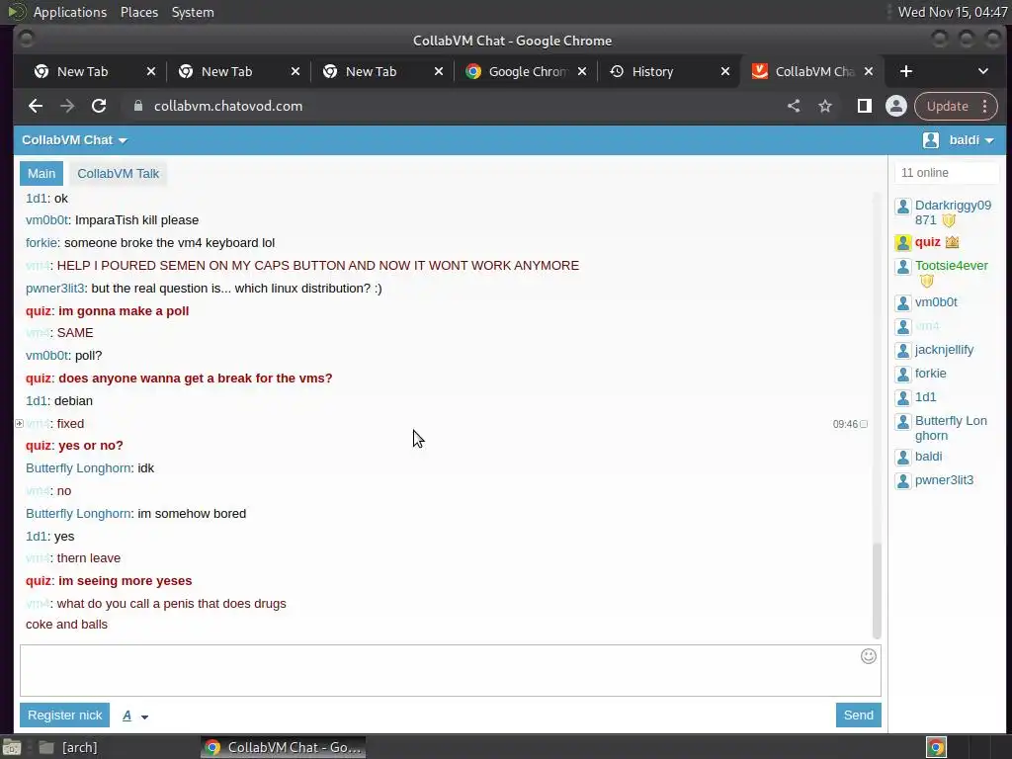Click the shield badge beside Ddarkriggy09871
This screenshot has width=1012, height=759.
[948, 220]
